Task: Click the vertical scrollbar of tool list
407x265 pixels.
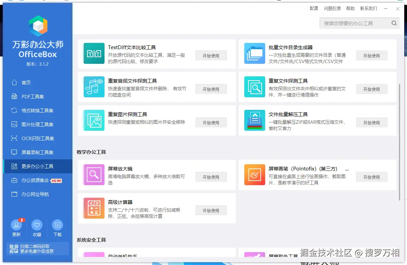Action: tap(399, 142)
